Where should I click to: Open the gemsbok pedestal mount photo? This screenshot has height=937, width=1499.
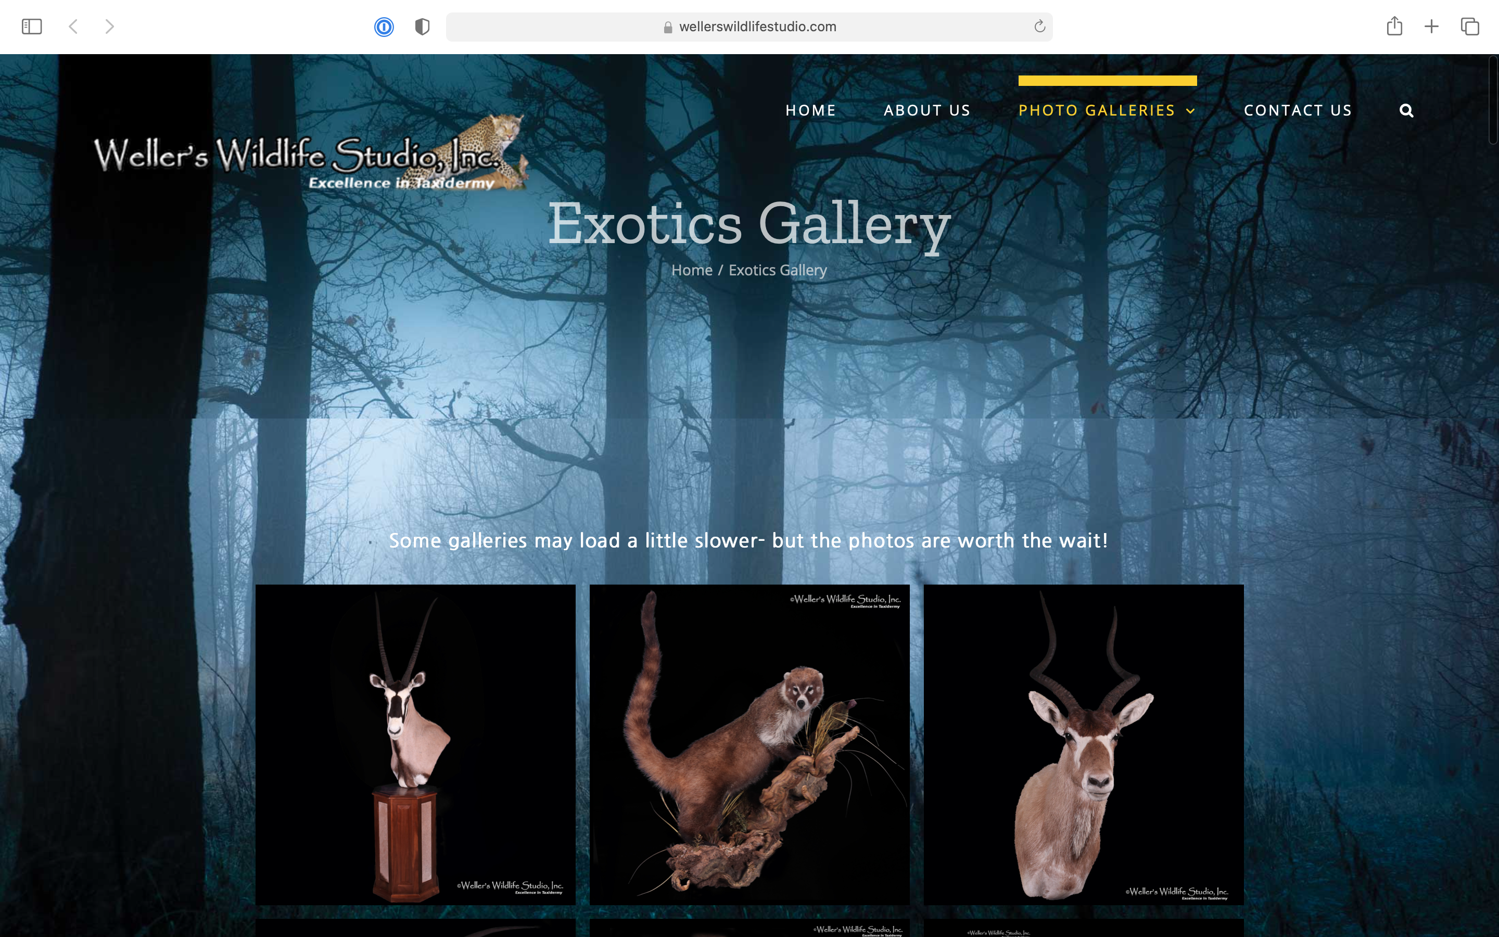[x=415, y=744]
